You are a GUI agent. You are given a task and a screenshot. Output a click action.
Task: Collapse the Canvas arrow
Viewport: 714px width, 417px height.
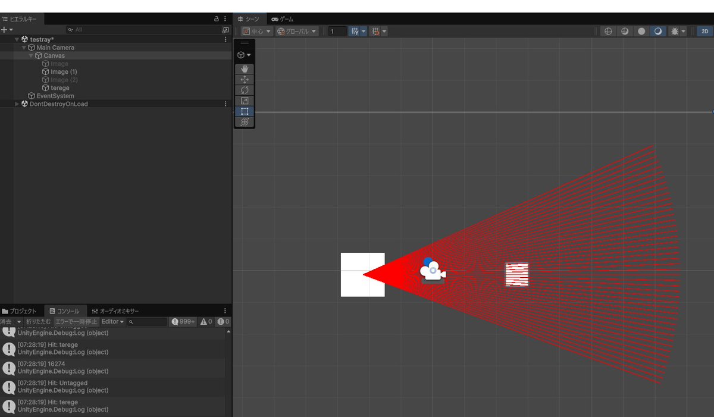coord(31,56)
